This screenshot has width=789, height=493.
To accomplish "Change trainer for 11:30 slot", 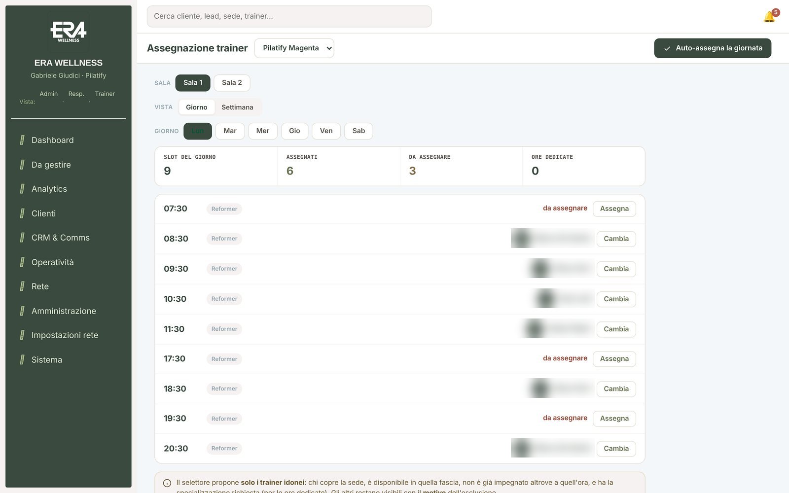I will pos(616,329).
